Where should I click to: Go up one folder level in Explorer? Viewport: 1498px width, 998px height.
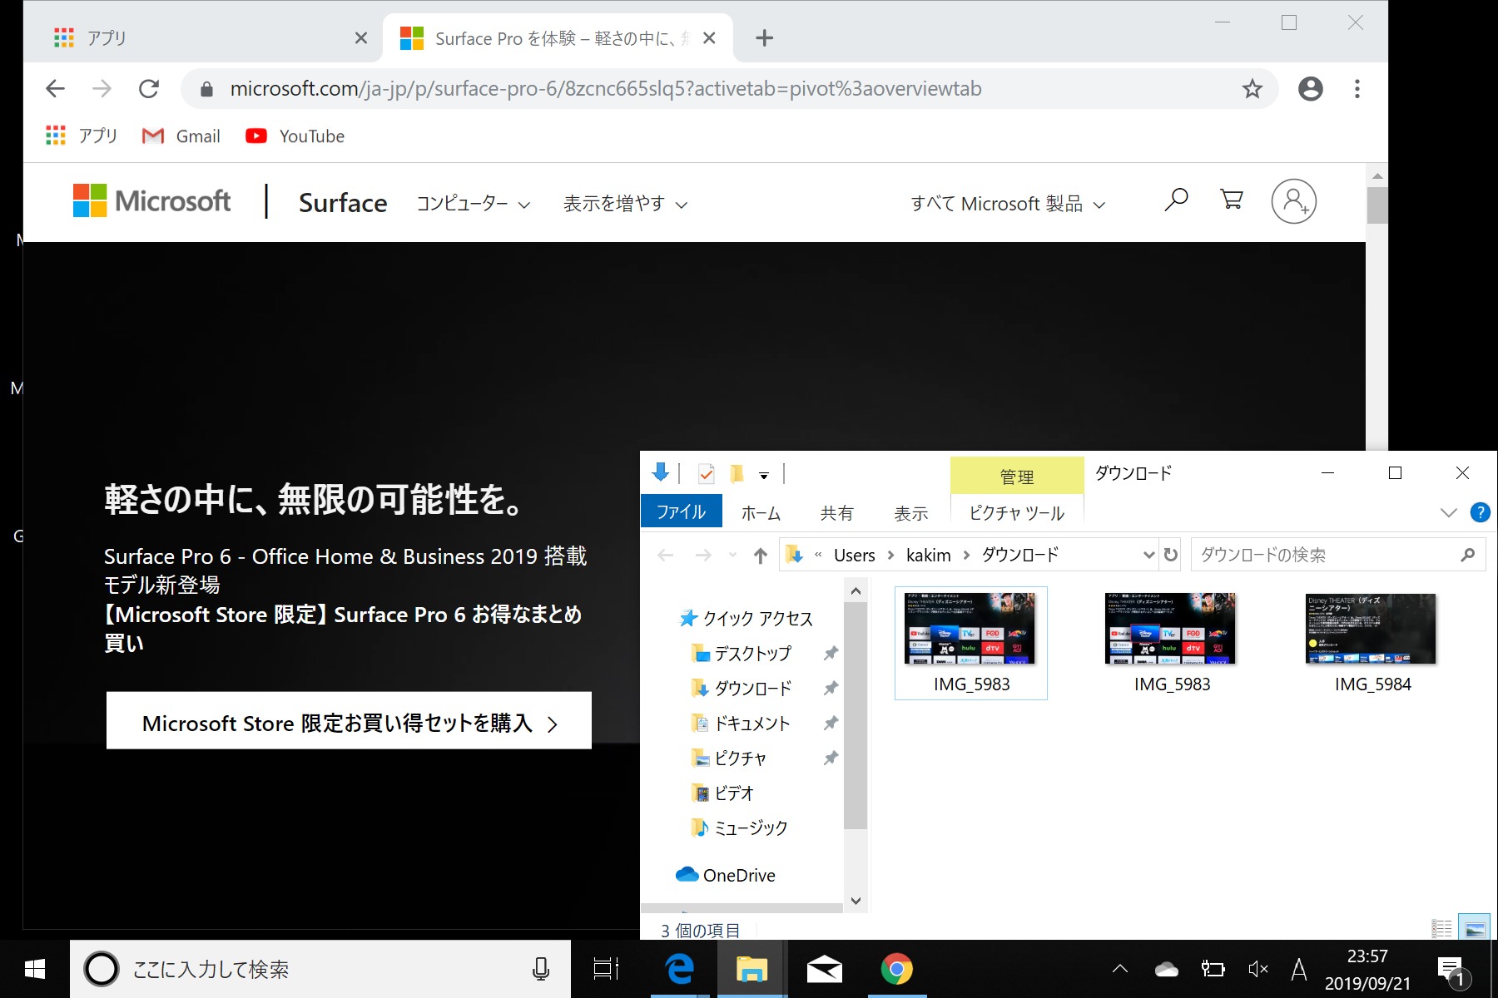[x=760, y=556]
